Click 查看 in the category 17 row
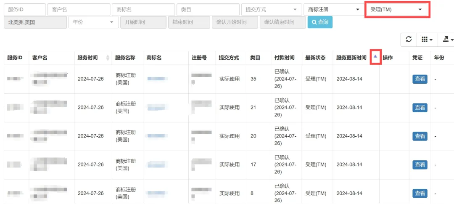This screenshot has width=454, height=204. [x=420, y=164]
